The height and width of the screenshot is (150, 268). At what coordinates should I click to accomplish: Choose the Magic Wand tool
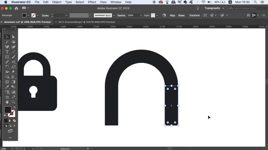pos(7,42)
